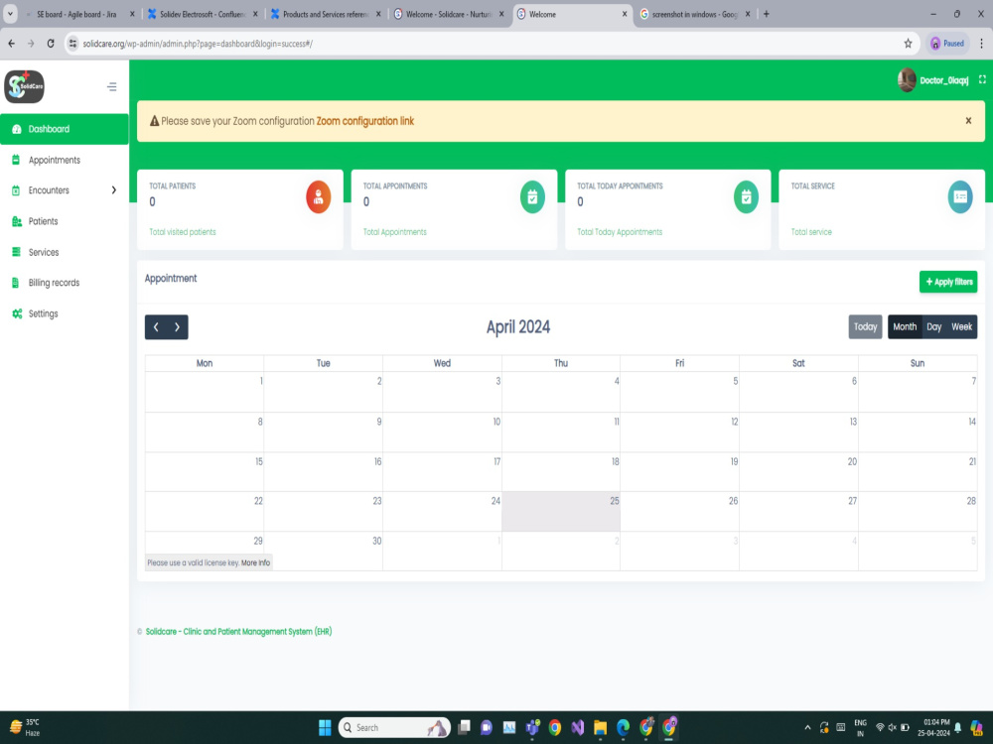
Task: Switch to the Solidev Electrosoft Confluence tab
Action: [x=203, y=14]
